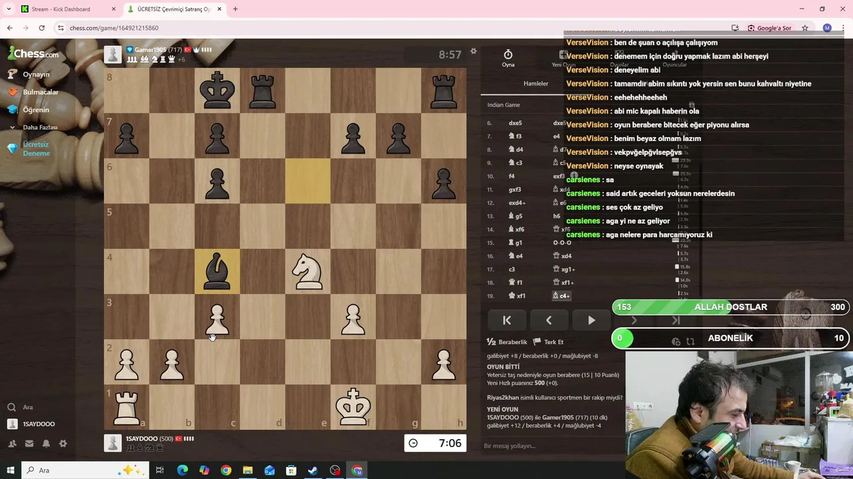Switch to the Oyna tab
853x479 pixels.
[x=508, y=58]
